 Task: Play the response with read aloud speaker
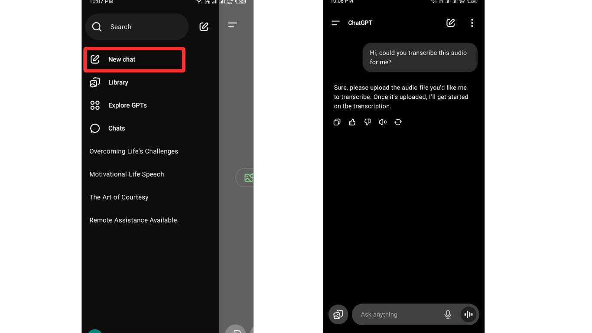coord(383,122)
